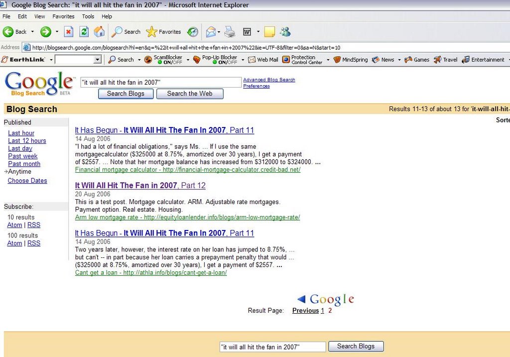This screenshot has height=357, width=510.
Task: Open the Pop-Up Blocker dropdown arrow
Action: coord(243,60)
